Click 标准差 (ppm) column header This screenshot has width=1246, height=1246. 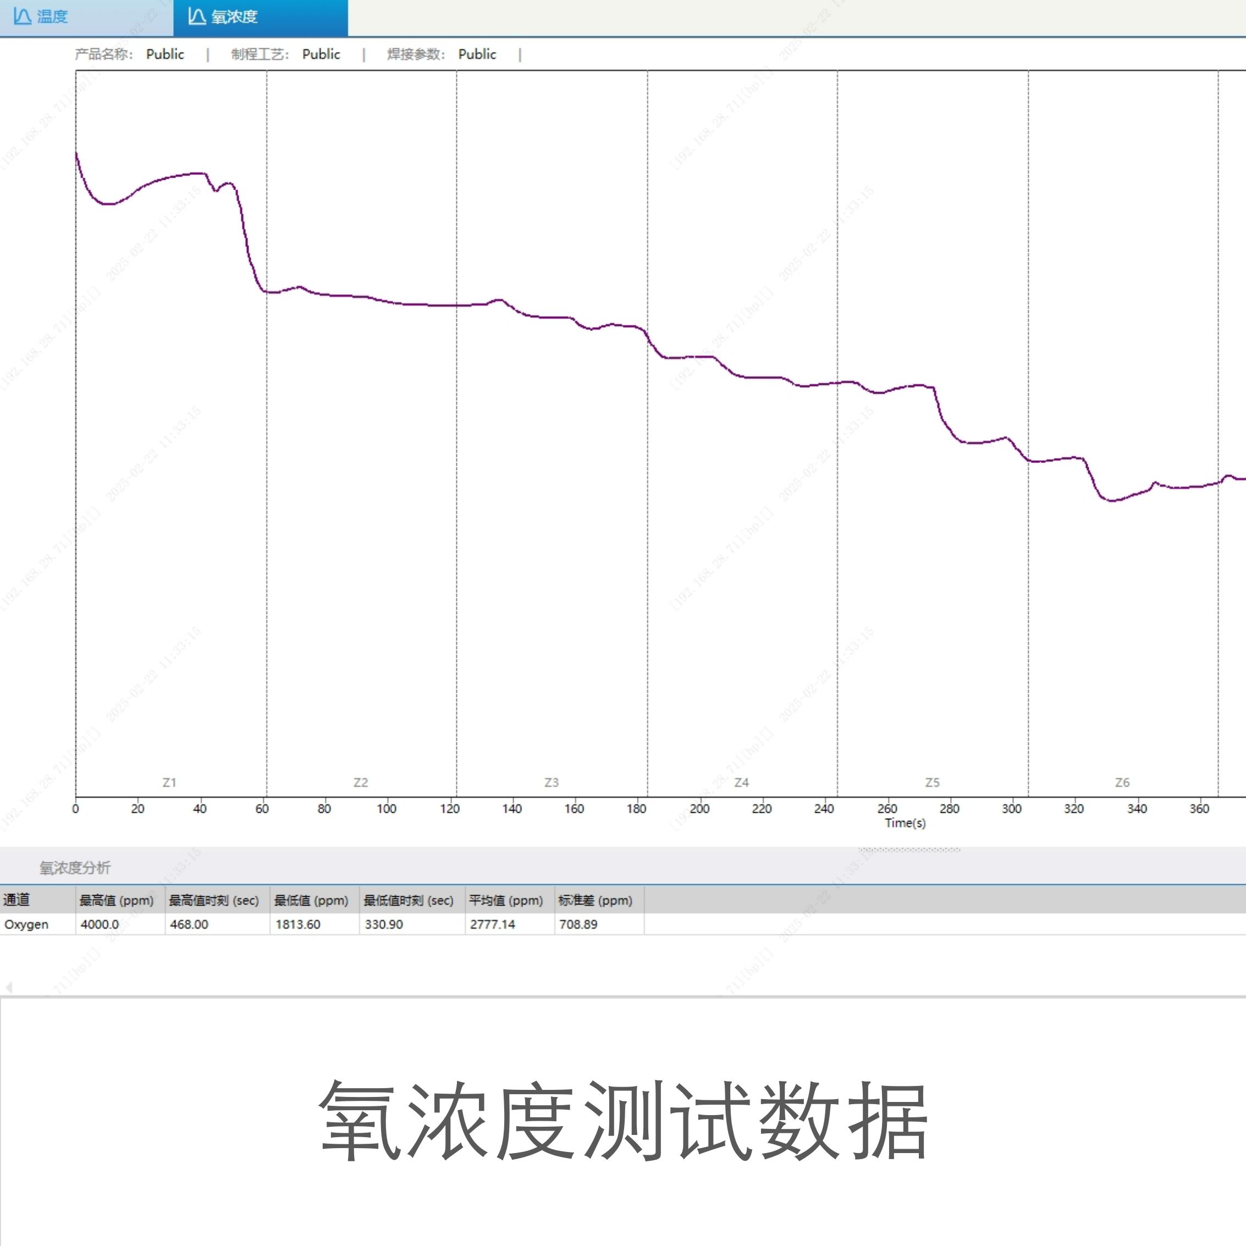[596, 900]
